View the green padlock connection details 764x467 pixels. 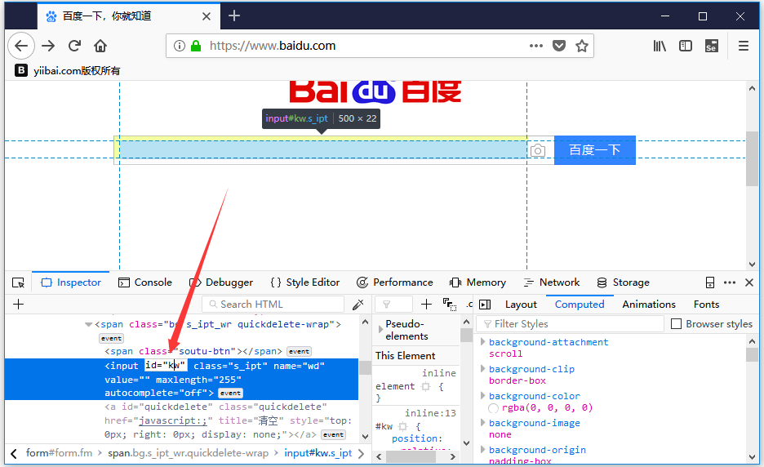(x=196, y=46)
